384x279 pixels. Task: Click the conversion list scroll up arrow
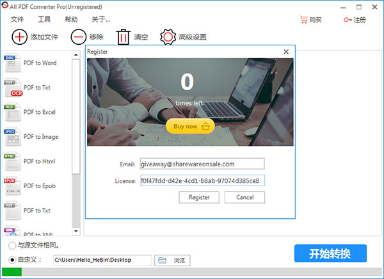[76, 54]
